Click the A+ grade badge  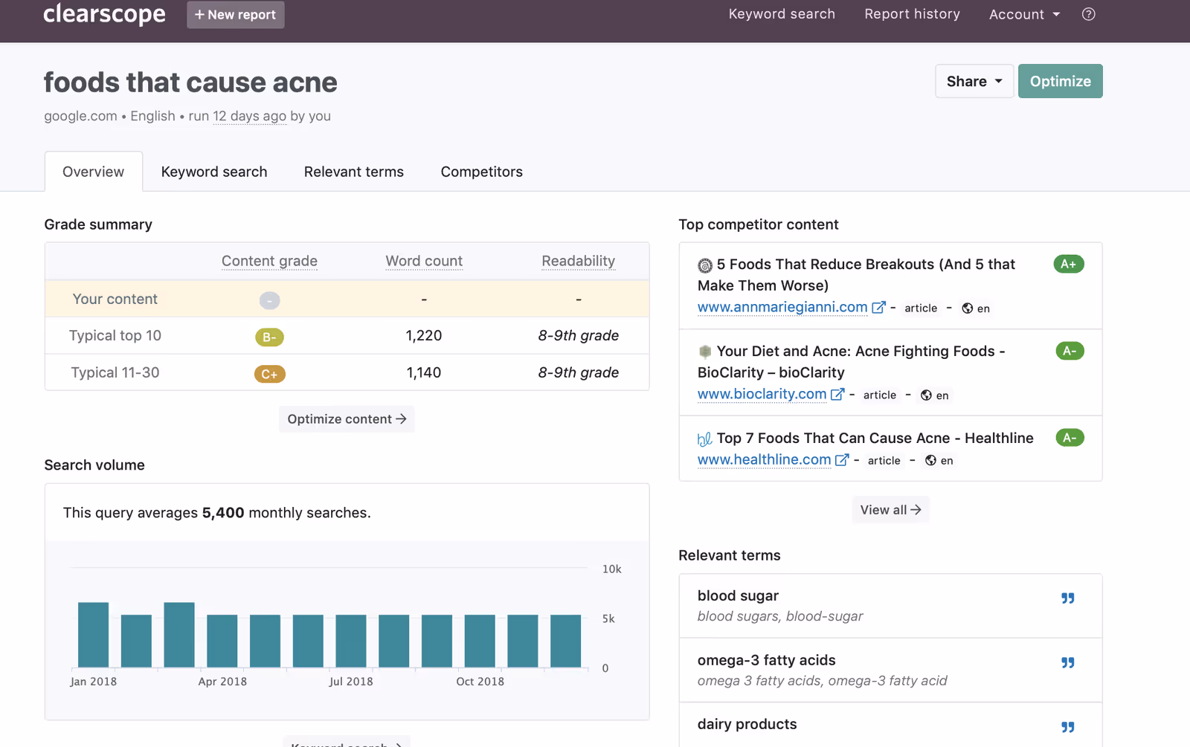tap(1069, 264)
